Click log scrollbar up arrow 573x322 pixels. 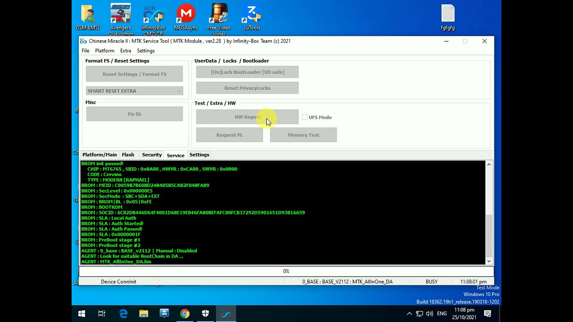pyautogui.click(x=489, y=165)
